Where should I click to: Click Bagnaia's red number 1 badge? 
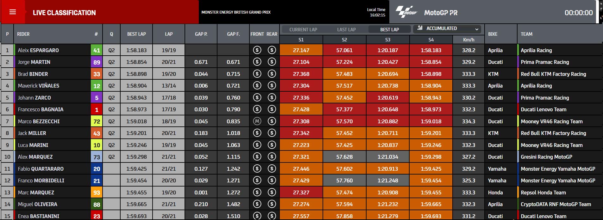[97, 109]
